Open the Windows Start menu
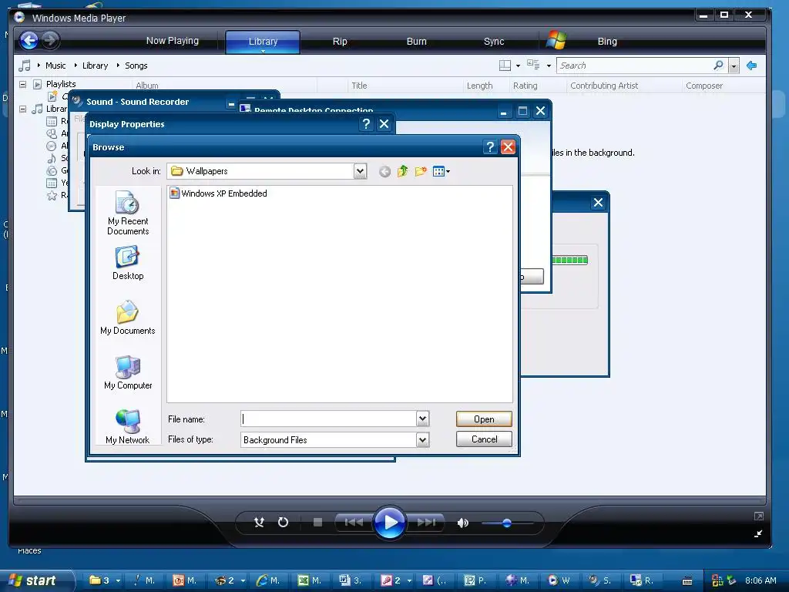The height and width of the screenshot is (592, 789). pos(36,580)
